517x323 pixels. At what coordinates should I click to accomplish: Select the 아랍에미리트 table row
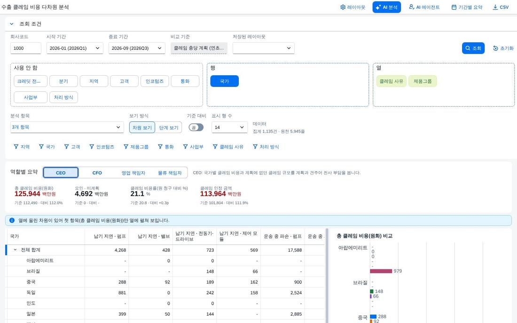(x=166, y=260)
